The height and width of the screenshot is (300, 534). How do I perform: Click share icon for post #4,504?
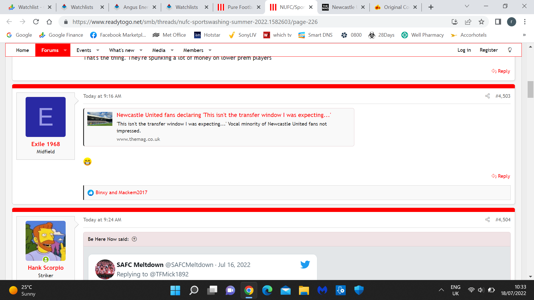click(488, 220)
